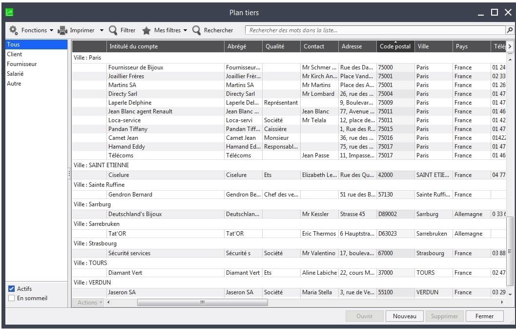
Task: Select the Tat'OR account name
Action: pos(117,234)
